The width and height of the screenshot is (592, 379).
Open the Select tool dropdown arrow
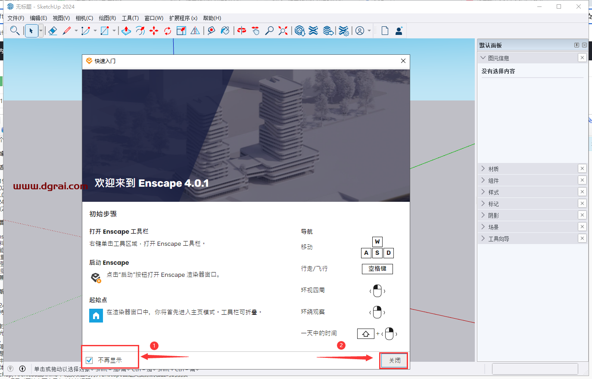pos(41,31)
